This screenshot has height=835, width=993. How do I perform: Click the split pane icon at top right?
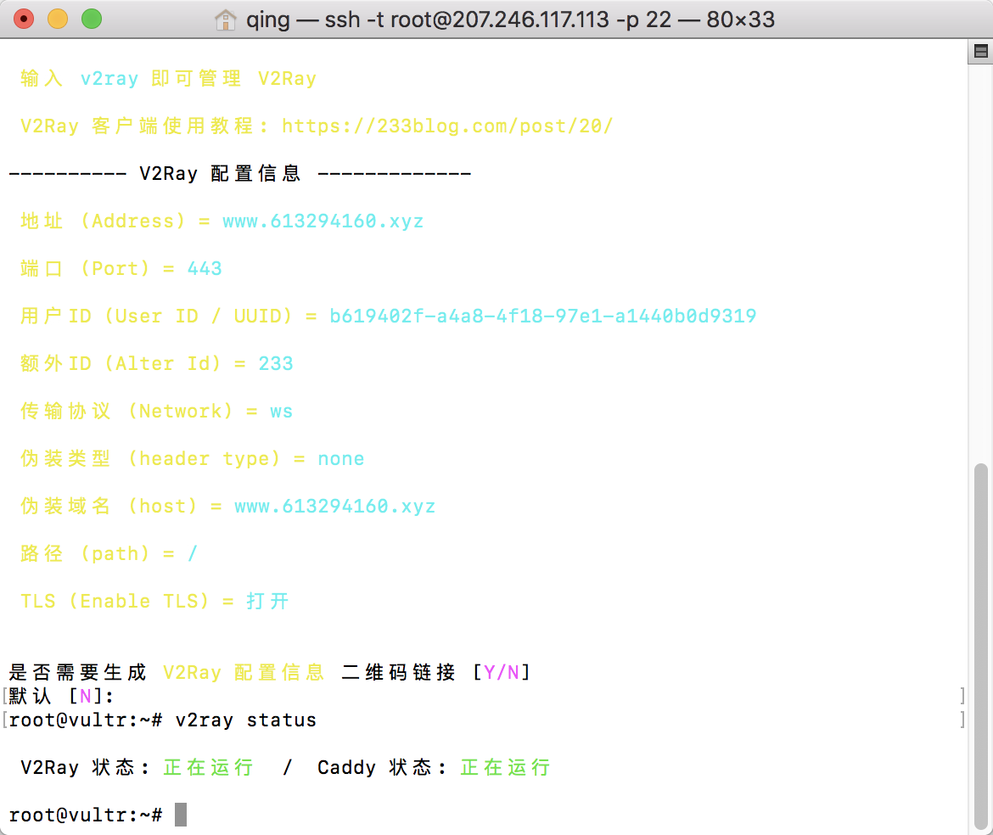[981, 51]
